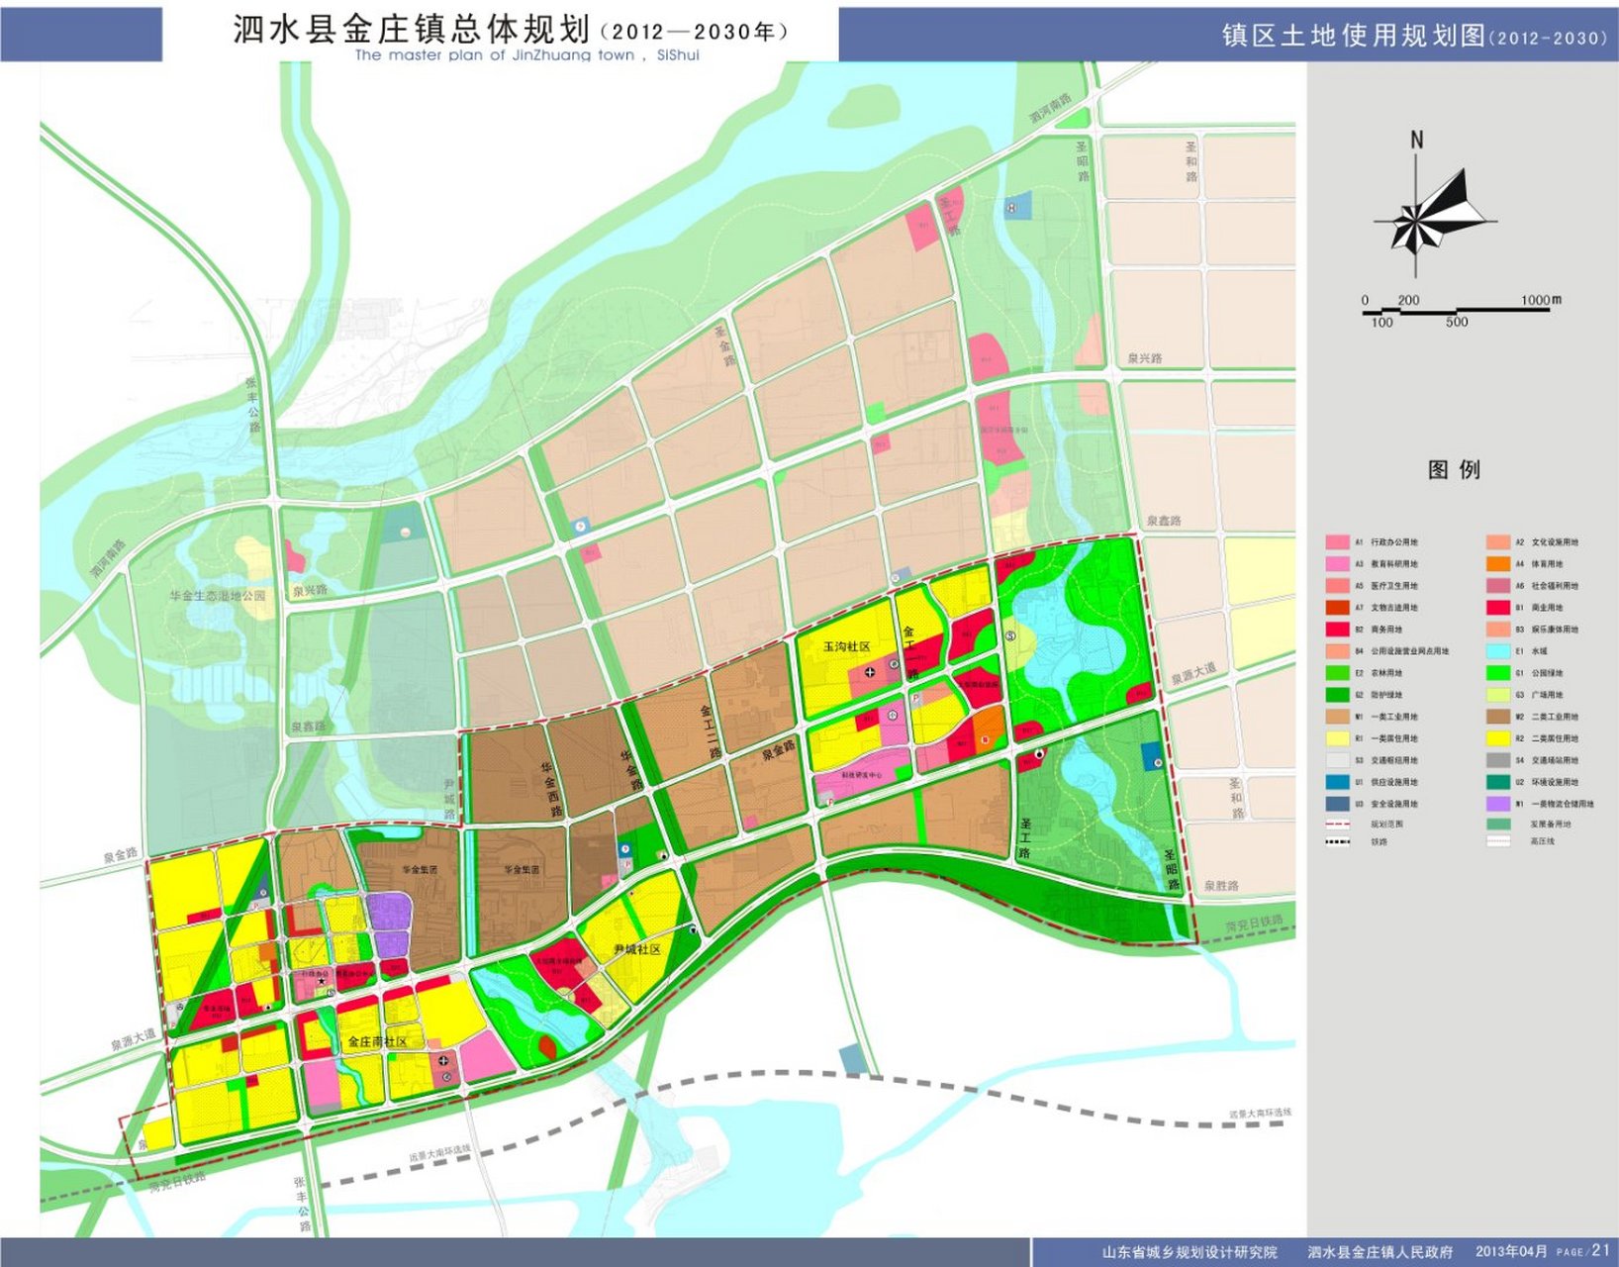Screen dimensions: 1619x1267
Task: Click the 泗水县金庄镇总体规划 main title
Action: click(x=412, y=29)
